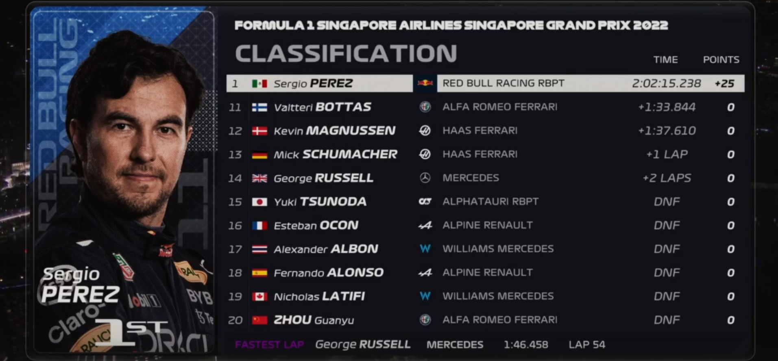Click the Alfa Romeo badge in Zhou's row
The height and width of the screenshot is (361, 778).
425,320
